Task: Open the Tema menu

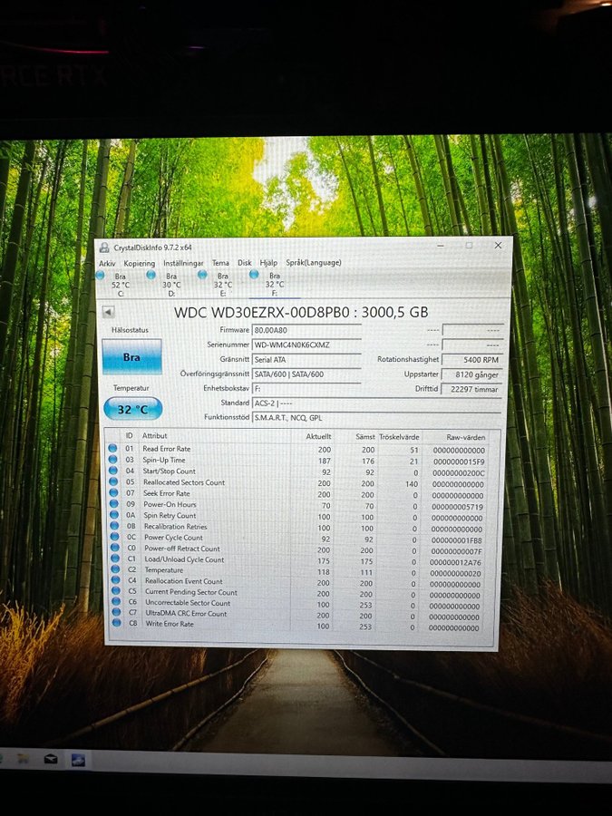Action: click(x=220, y=263)
